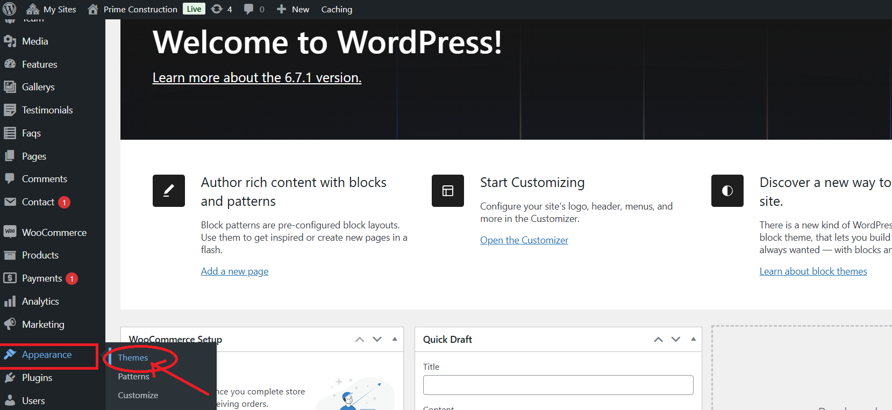This screenshot has width=892, height=410.
Task: Move WooCommerce Setup widget down
Action: [x=377, y=340]
